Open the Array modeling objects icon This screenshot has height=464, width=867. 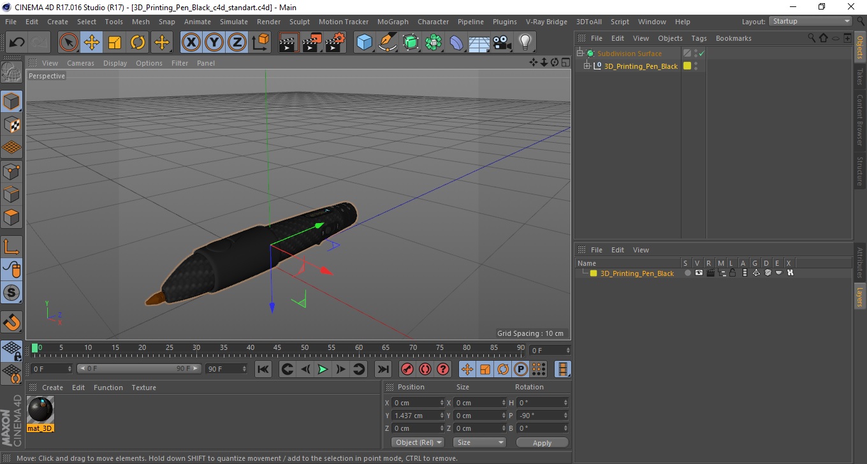click(433, 43)
